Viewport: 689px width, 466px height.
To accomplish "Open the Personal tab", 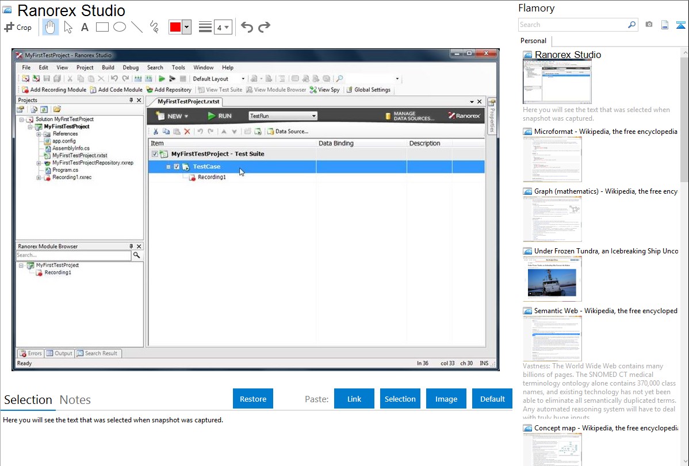I will click(534, 41).
